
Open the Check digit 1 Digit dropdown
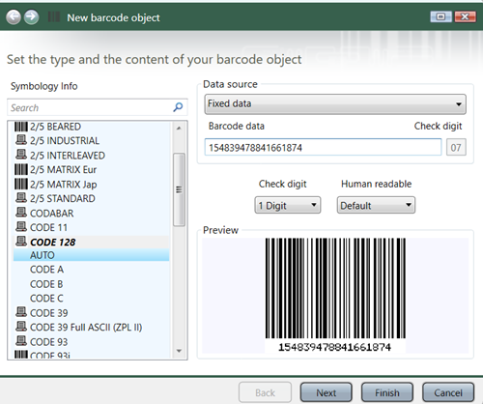(x=288, y=205)
